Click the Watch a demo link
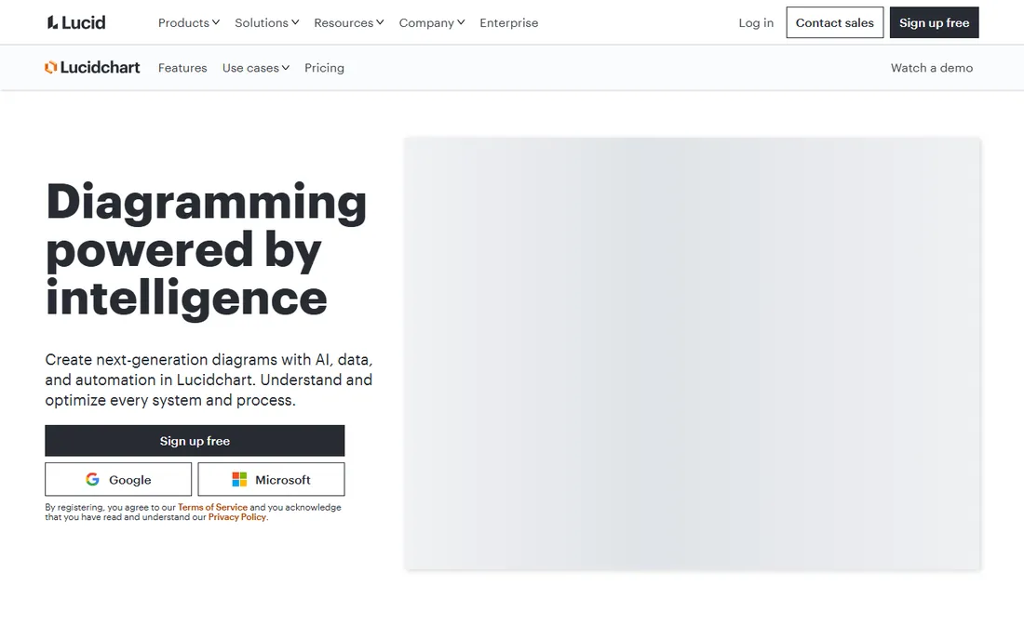This screenshot has height=640, width=1024. click(x=931, y=68)
